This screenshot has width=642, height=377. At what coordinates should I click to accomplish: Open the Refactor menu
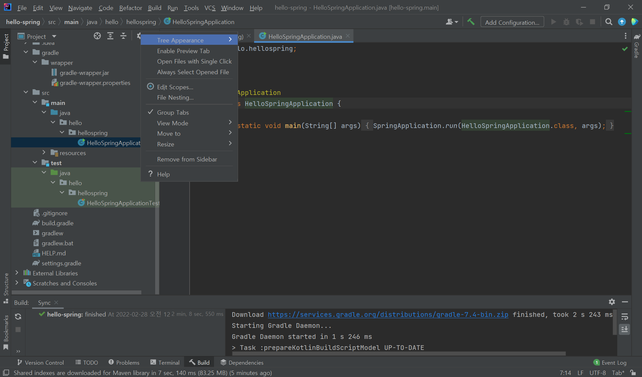pos(130,8)
